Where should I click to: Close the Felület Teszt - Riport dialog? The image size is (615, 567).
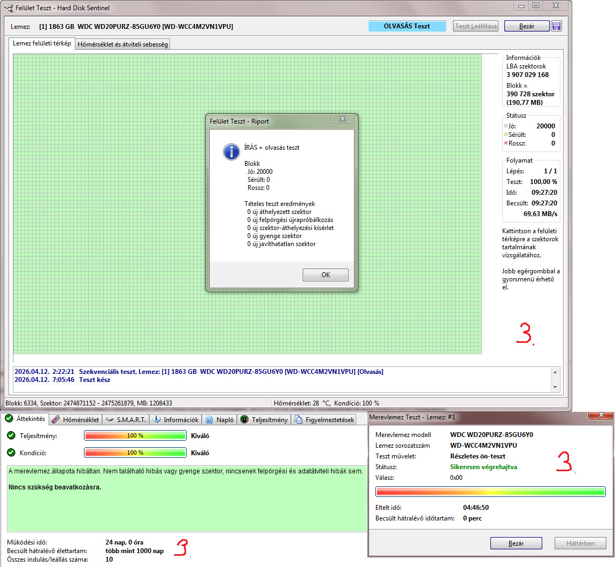342,119
